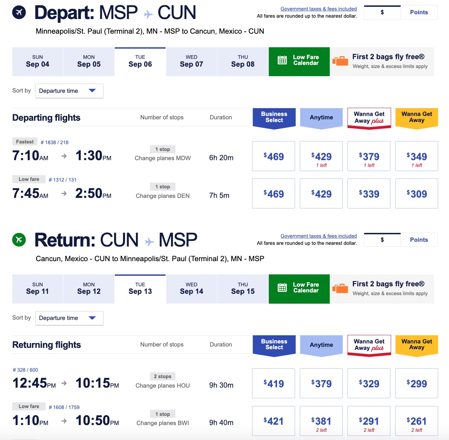Click the Departure time dropdown arrow

pos(92,91)
